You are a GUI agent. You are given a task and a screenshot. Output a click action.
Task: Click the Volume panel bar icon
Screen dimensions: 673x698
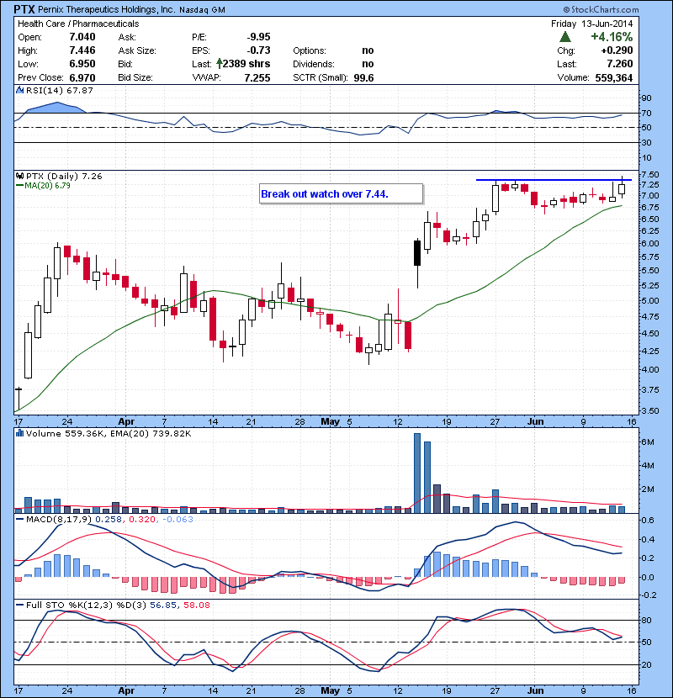[19, 433]
